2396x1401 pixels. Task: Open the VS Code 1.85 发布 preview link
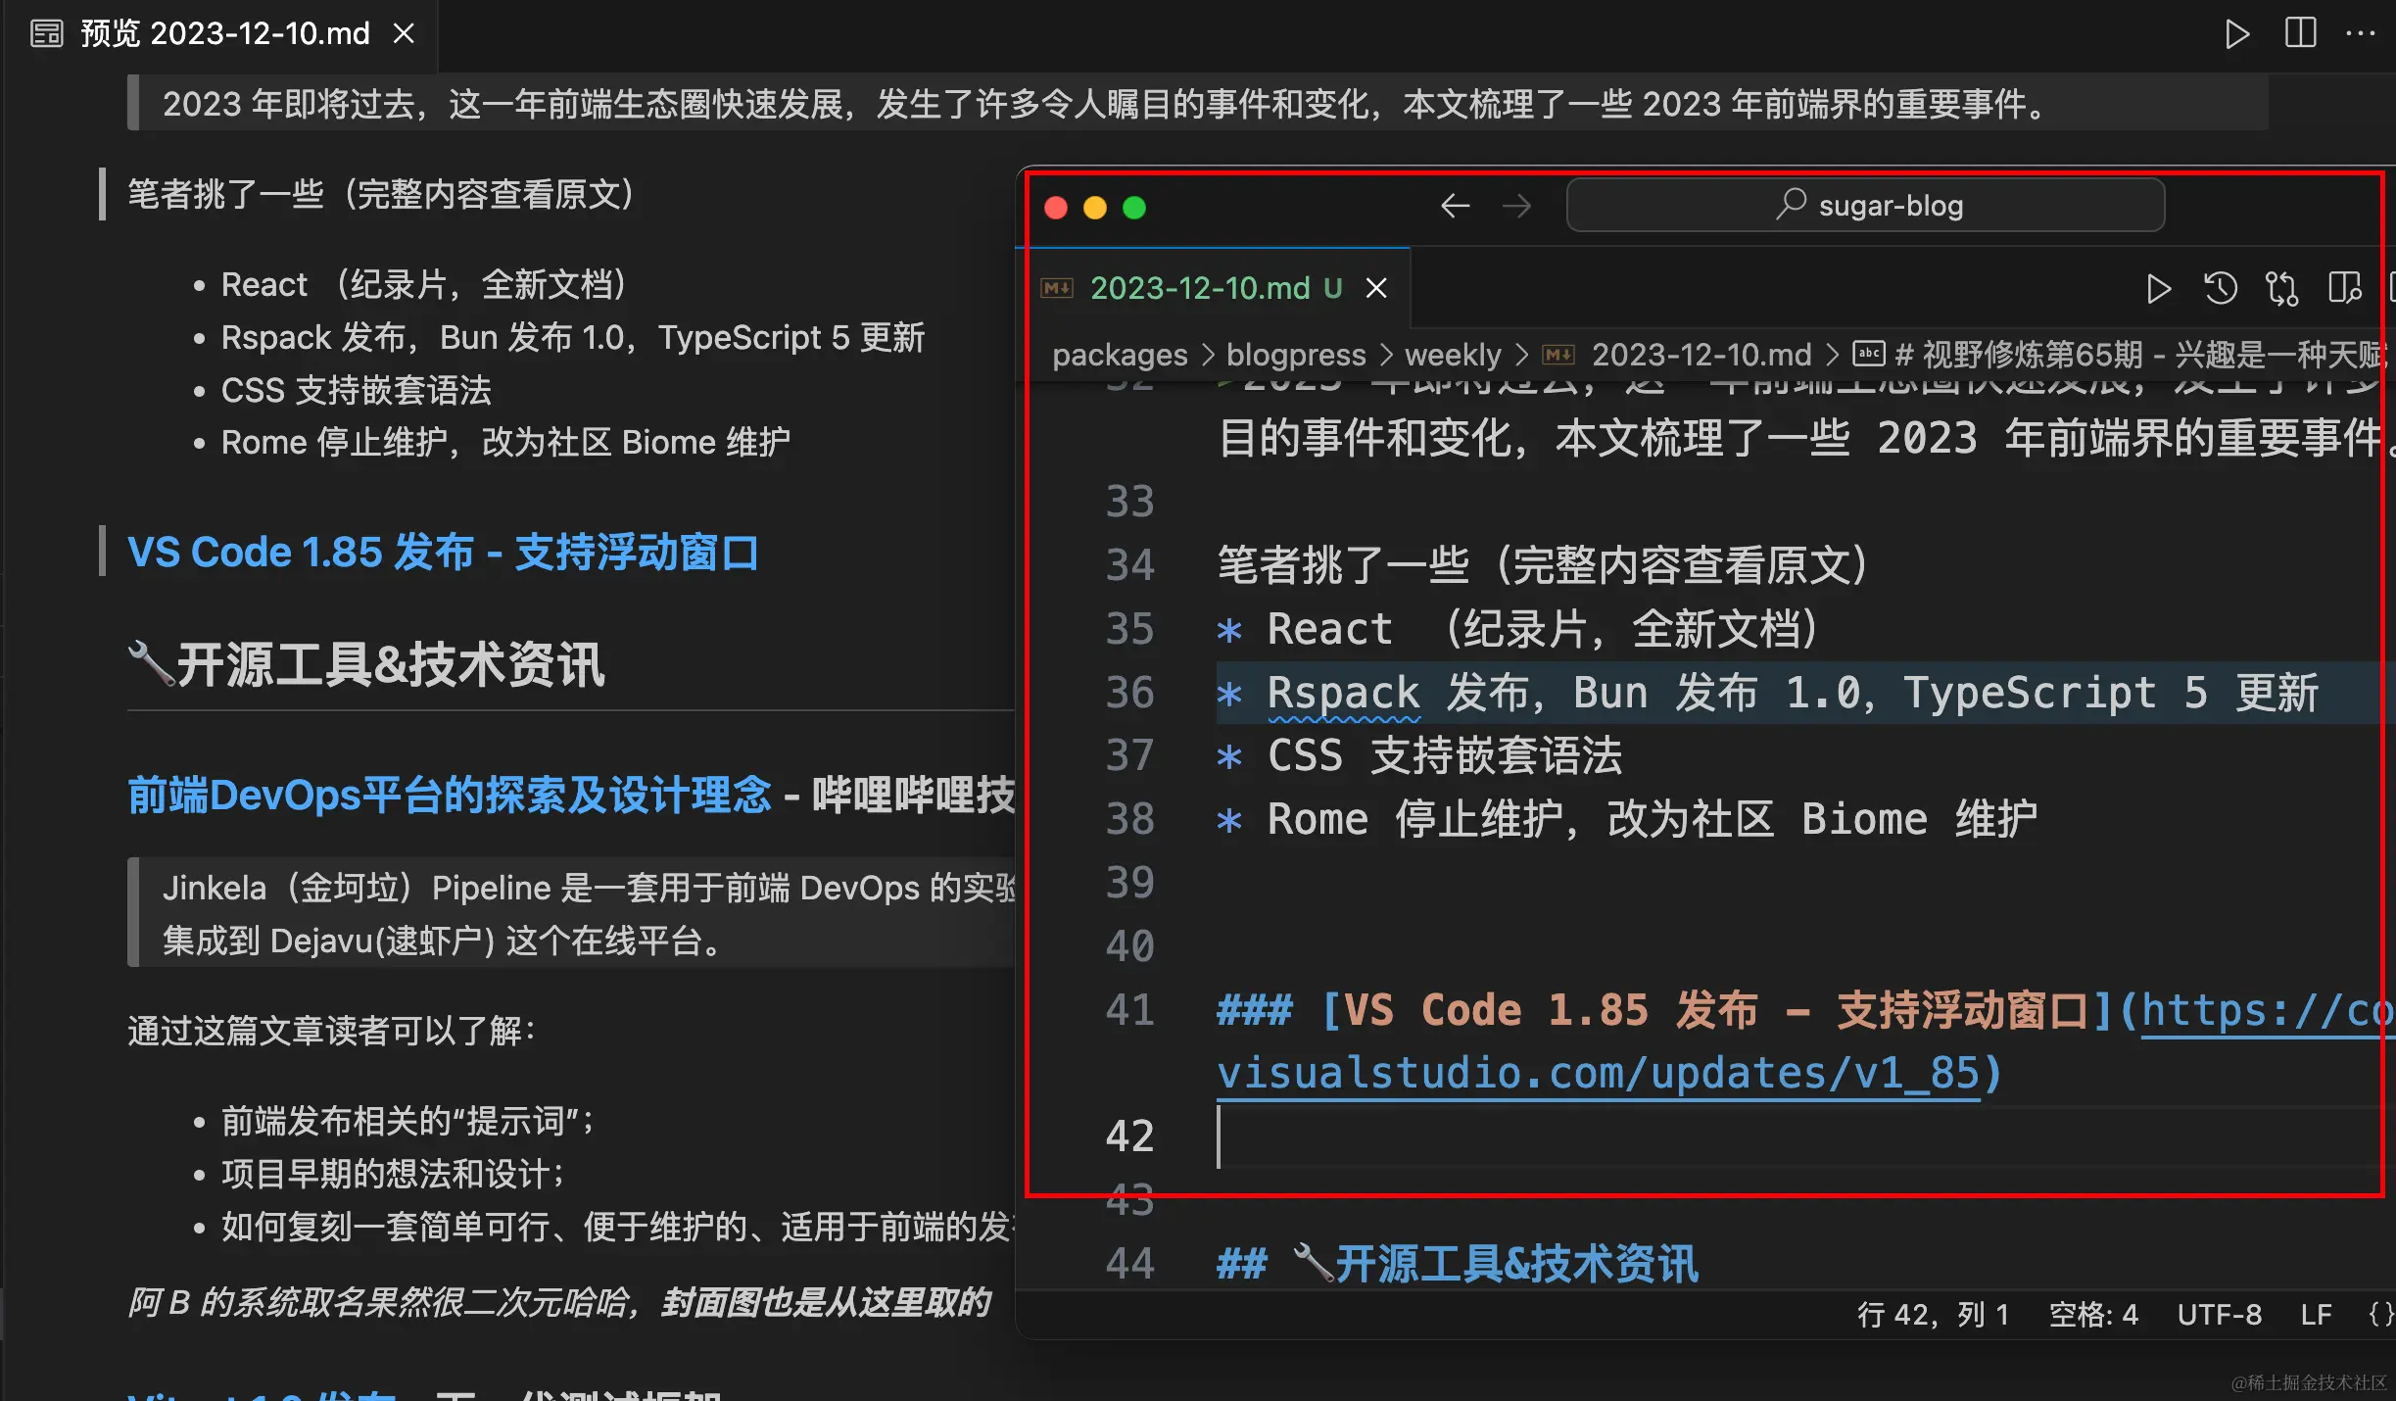(x=443, y=553)
